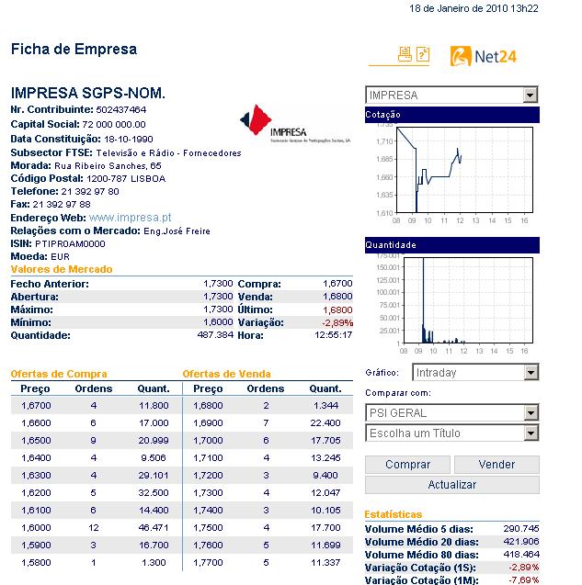This screenshot has height=585, width=582.
Task: Select the Nr. Contribuinte 502437464
Action: [121, 109]
